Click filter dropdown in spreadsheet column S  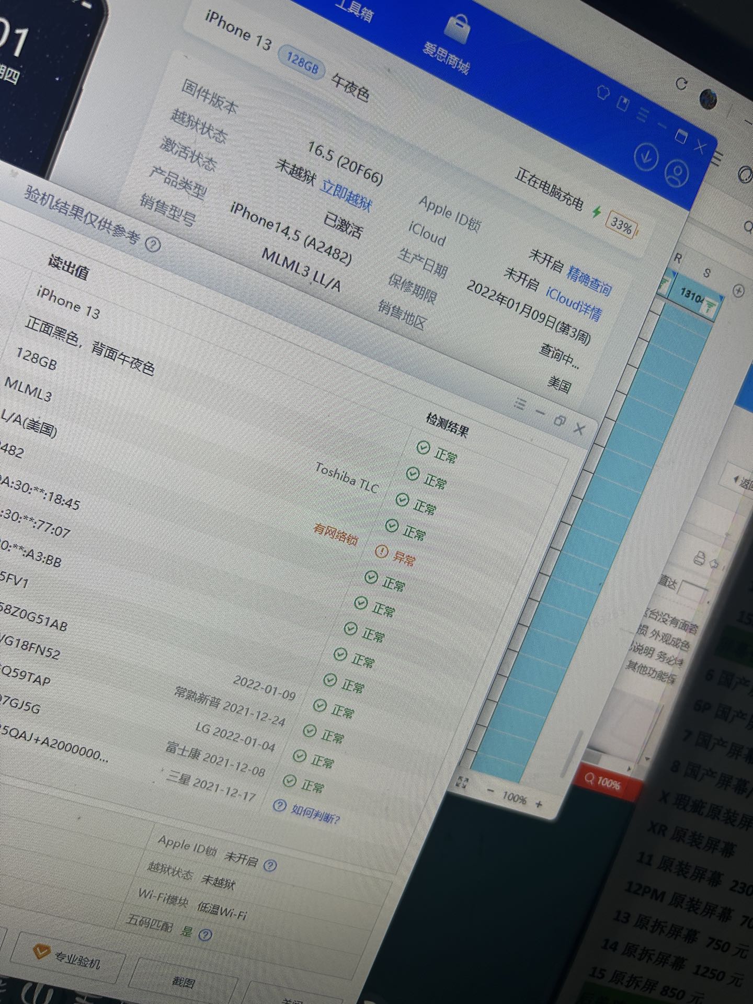pyautogui.click(x=709, y=306)
